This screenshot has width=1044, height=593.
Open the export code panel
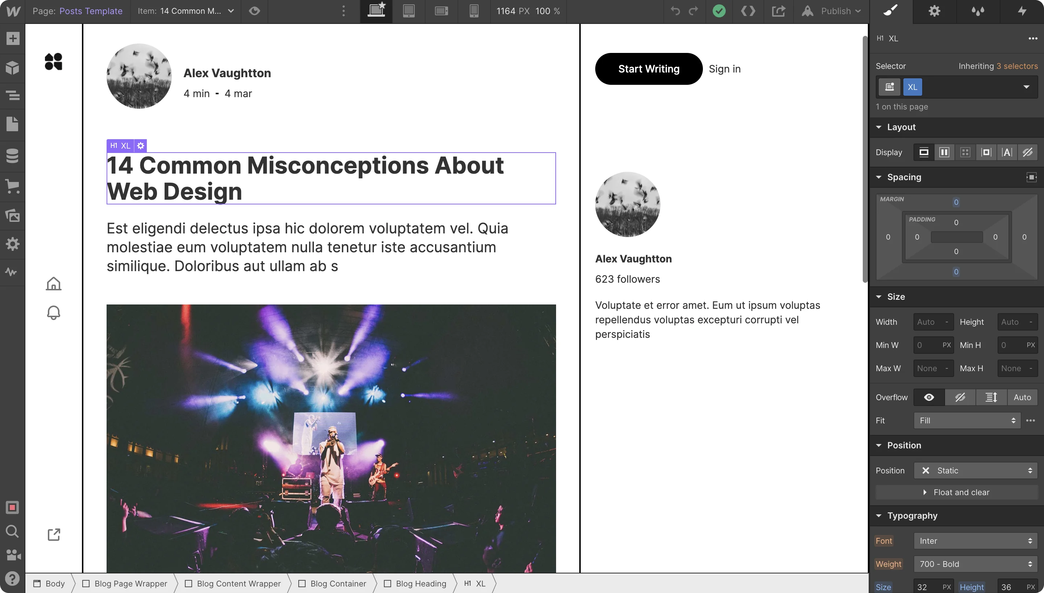(x=748, y=11)
